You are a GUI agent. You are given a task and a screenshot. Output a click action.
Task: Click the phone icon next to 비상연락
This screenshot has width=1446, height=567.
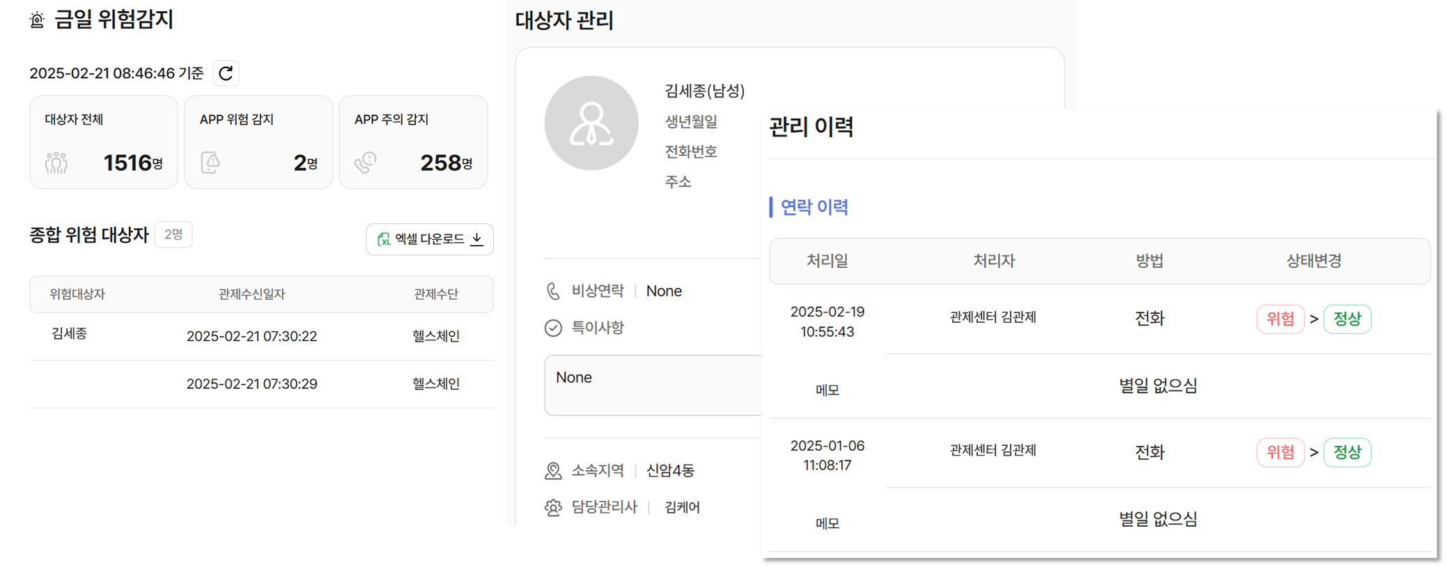point(553,291)
